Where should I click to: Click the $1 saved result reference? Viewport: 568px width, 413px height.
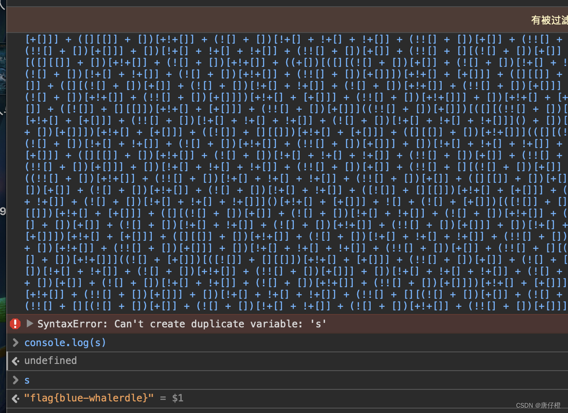(x=178, y=398)
